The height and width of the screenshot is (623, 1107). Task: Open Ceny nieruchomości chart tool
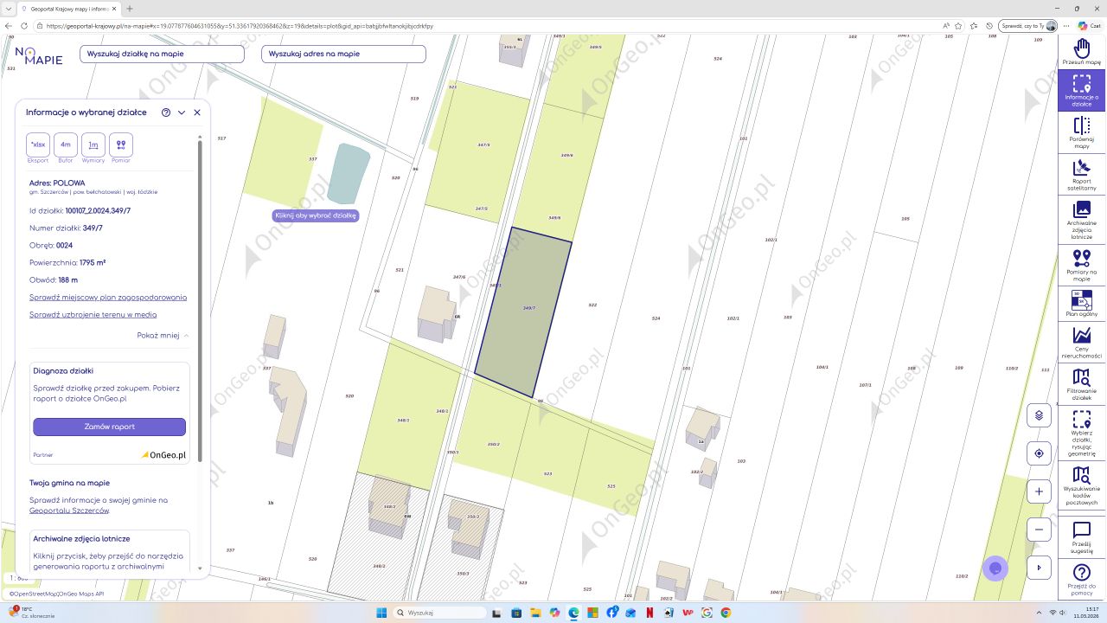click(1081, 341)
